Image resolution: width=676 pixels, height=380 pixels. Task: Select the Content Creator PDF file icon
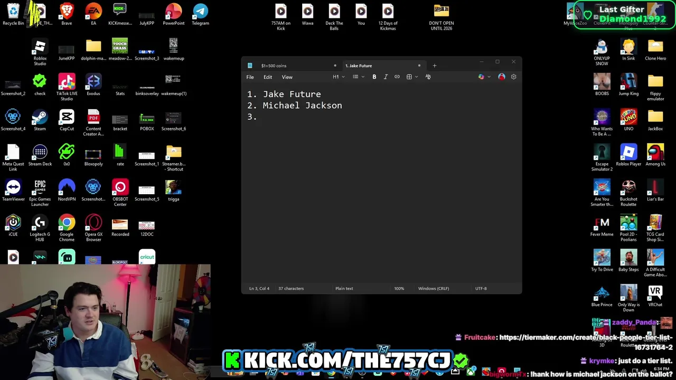tap(93, 123)
